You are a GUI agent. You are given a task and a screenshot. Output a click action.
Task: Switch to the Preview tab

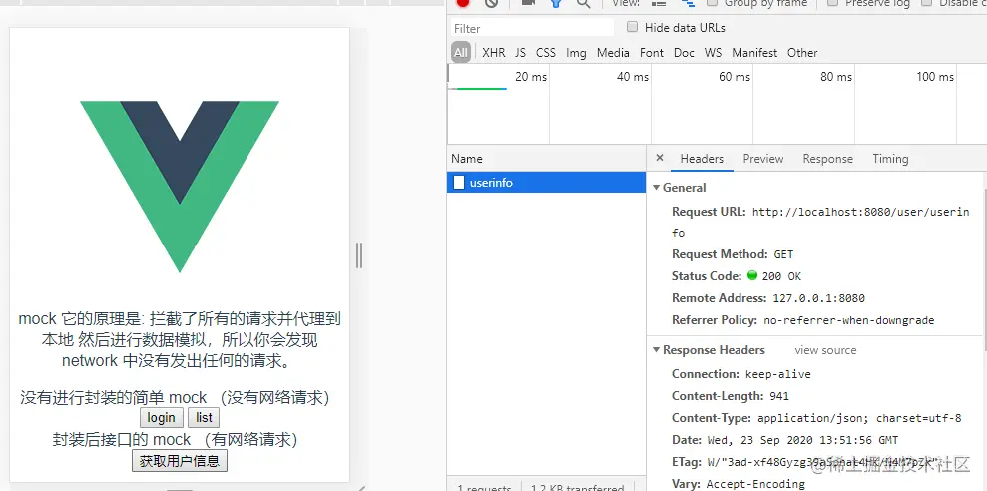(x=762, y=159)
